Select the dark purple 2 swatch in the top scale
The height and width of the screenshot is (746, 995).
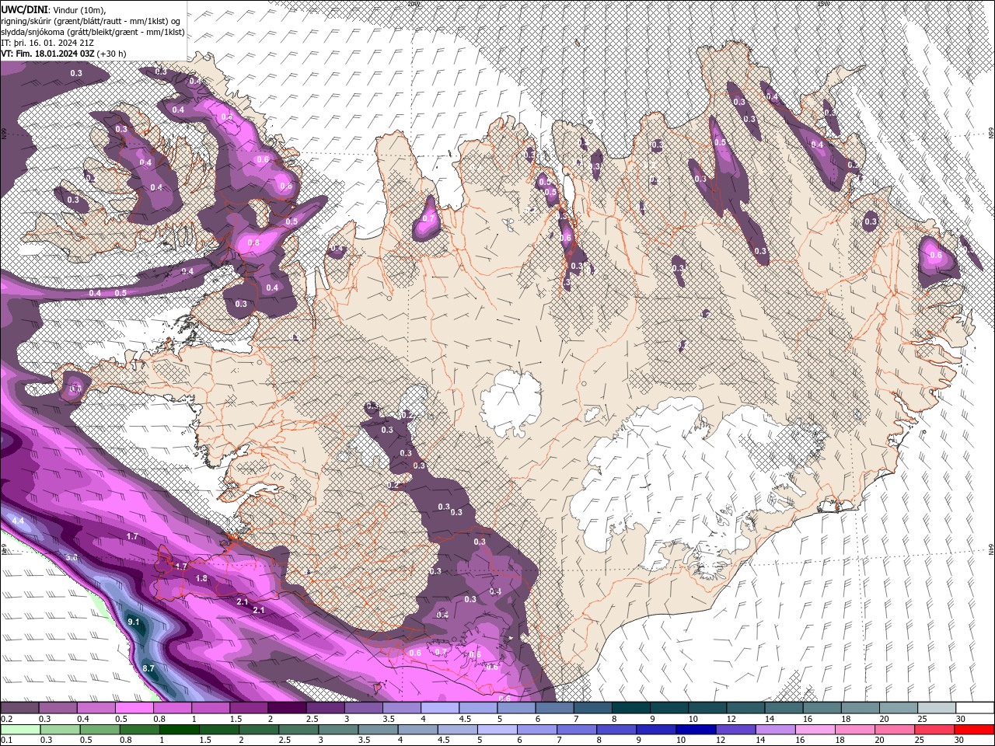point(287,707)
